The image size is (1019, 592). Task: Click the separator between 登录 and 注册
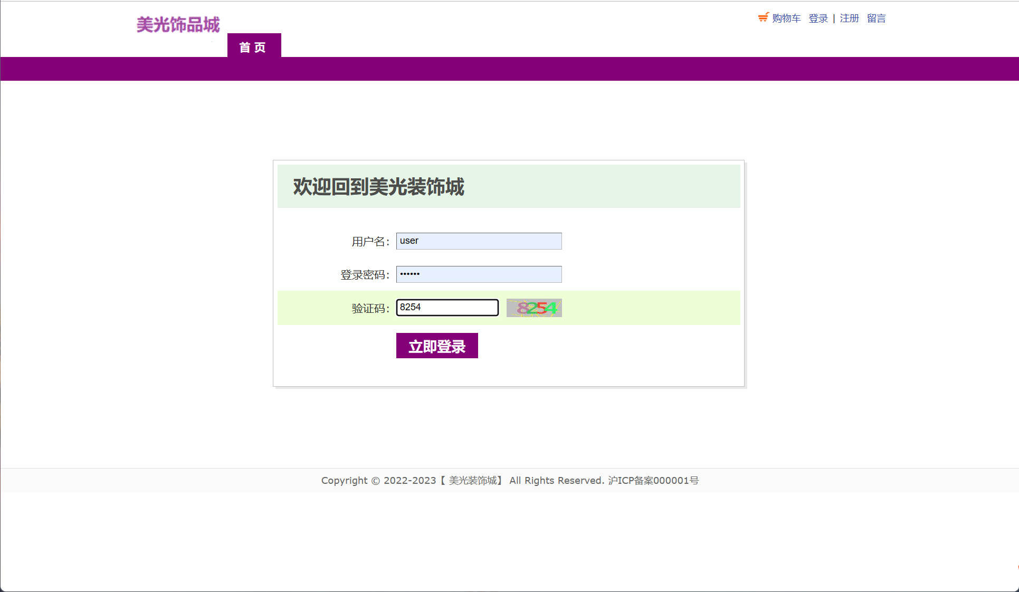click(x=834, y=18)
